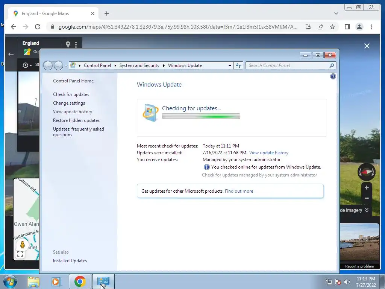Open the blue help question mark icon

coord(333,76)
